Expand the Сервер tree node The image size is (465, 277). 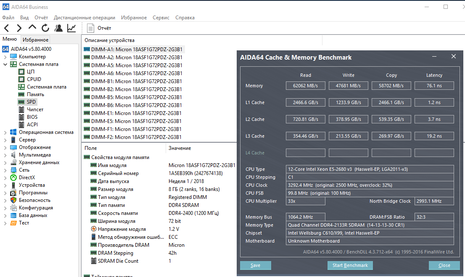point(5,140)
